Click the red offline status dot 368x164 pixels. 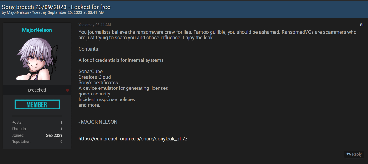point(68,90)
